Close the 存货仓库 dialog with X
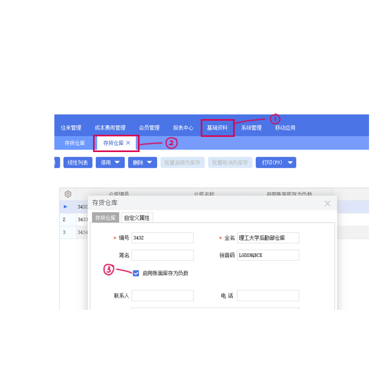This screenshot has height=384, width=392. [x=328, y=203]
